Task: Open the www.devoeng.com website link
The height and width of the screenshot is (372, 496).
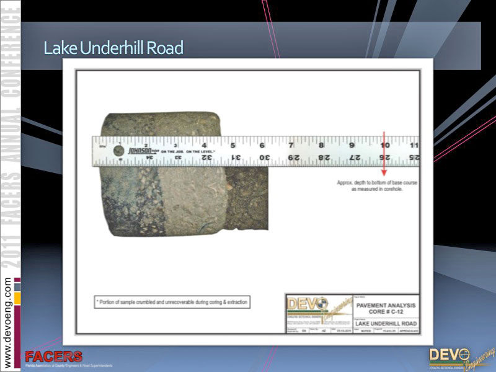Action: coord(8,322)
